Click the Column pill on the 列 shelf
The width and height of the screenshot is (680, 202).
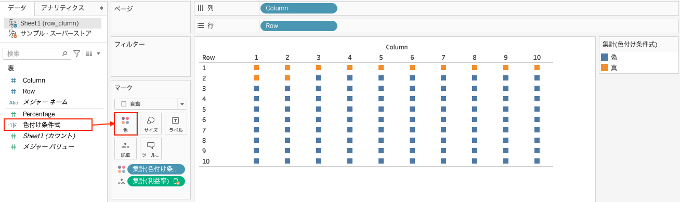(x=298, y=8)
